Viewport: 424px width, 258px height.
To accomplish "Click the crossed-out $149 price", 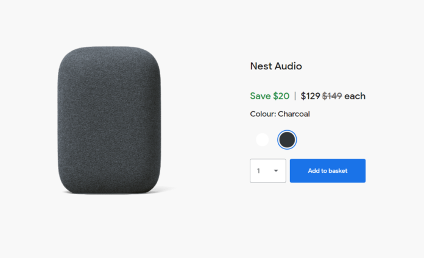I will [332, 96].
